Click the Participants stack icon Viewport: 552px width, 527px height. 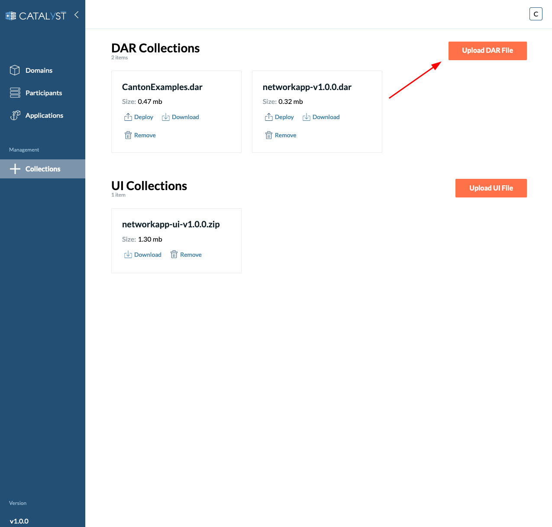coord(15,92)
